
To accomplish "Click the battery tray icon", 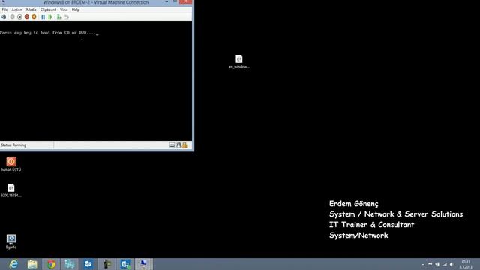I will tap(437, 264).
